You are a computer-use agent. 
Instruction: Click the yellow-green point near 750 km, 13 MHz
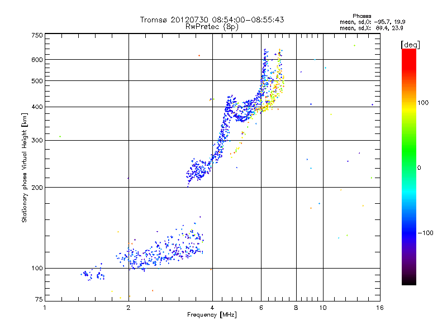point(354,46)
